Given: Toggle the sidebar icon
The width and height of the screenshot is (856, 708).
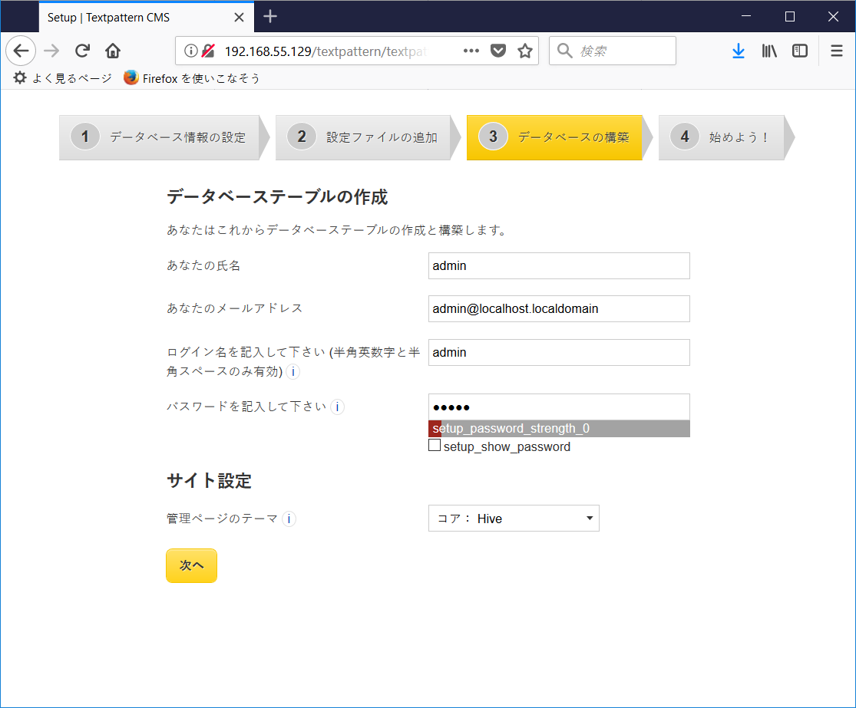Looking at the screenshot, I should pyautogui.click(x=799, y=51).
